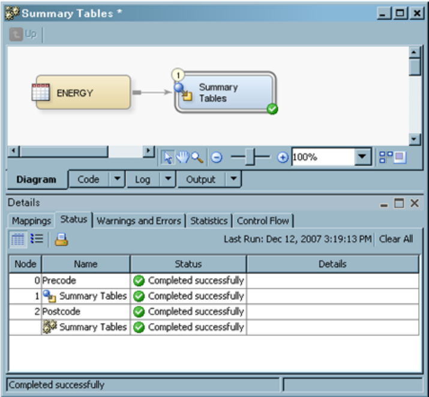The width and height of the screenshot is (429, 397).
Task: Click the Last Run timestamp text
Action: (298, 239)
